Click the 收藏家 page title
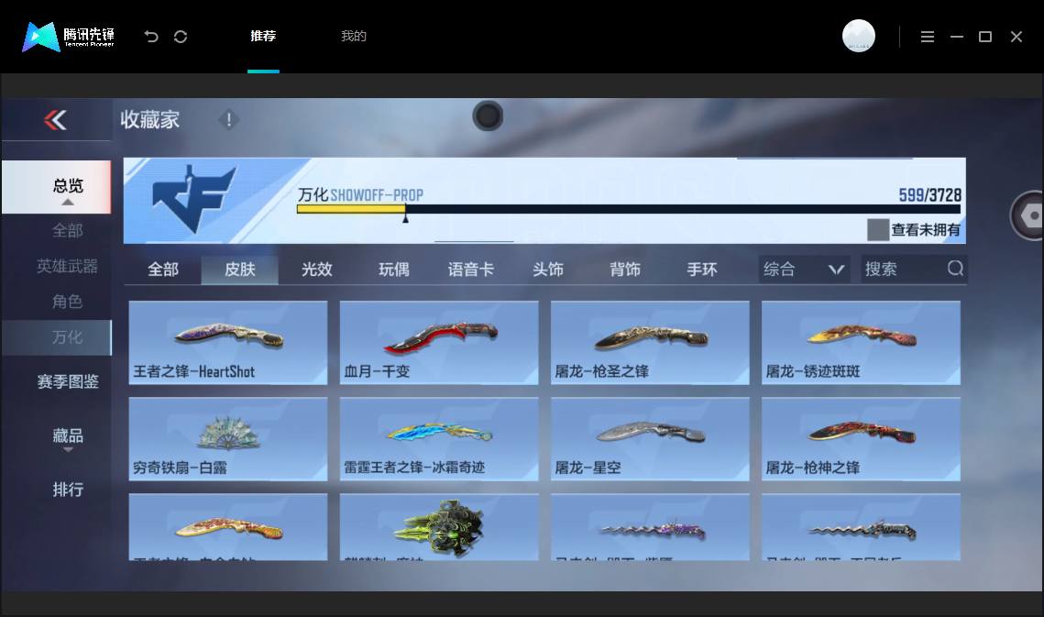This screenshot has width=1044, height=617. click(x=149, y=120)
